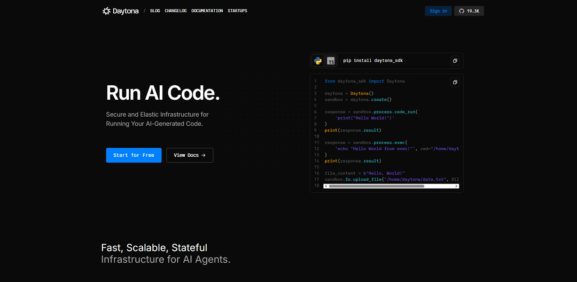Open GitHub repo with 19.3K stars
The width and height of the screenshot is (577, 282).
469,11
